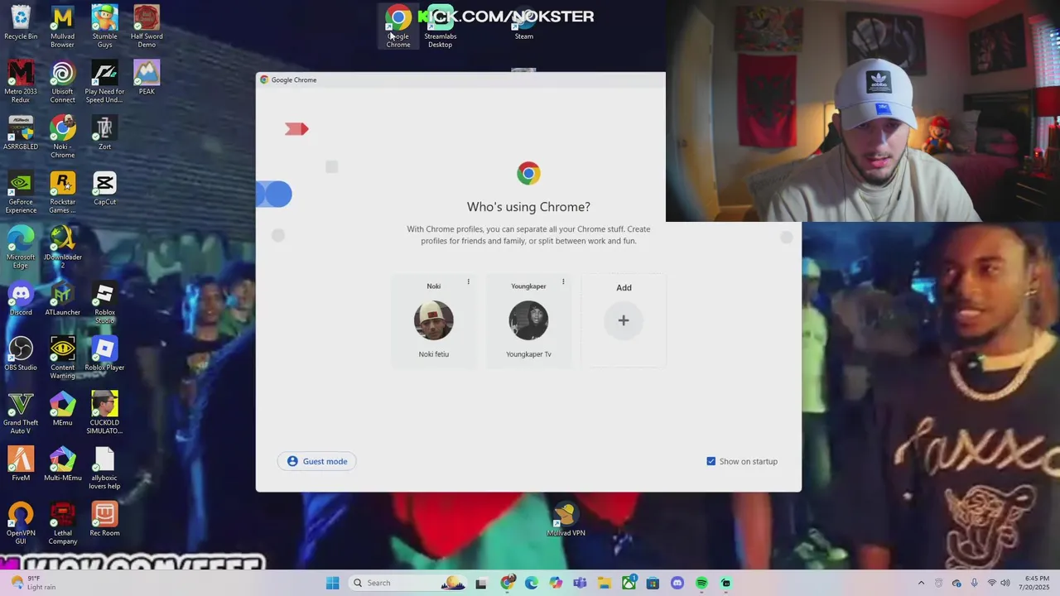
Task: Launch Roblox Player
Action: tap(104, 354)
